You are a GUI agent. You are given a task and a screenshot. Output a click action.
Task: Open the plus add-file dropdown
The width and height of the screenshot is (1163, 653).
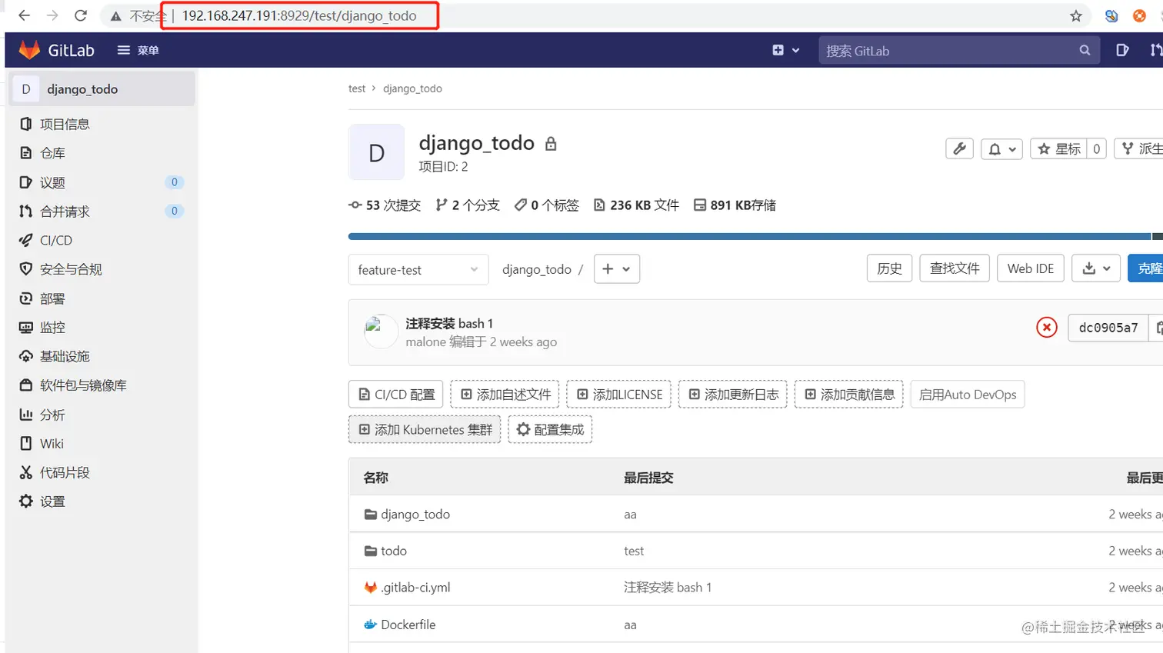pyautogui.click(x=617, y=269)
